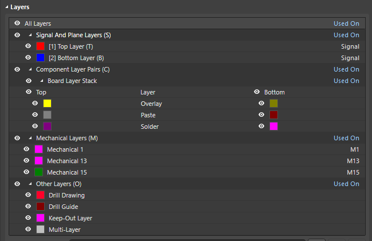Toggle Bottom Layer visibility eye icon
Screen dimensions: 372x241
point(28,58)
